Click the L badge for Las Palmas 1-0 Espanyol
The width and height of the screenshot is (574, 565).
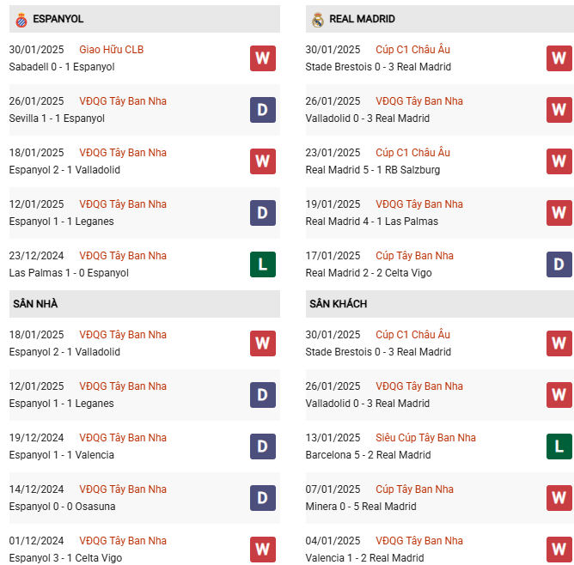[x=262, y=264]
